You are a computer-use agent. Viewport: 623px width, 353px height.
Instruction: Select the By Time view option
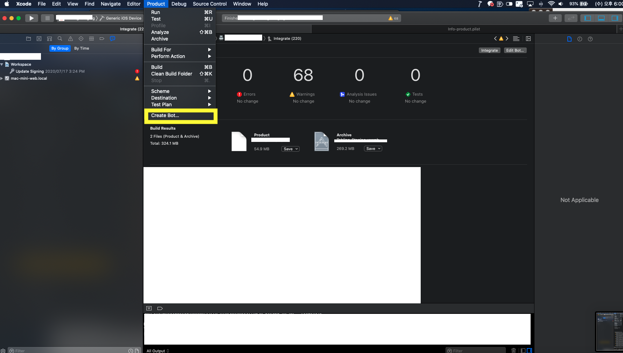[x=82, y=48]
